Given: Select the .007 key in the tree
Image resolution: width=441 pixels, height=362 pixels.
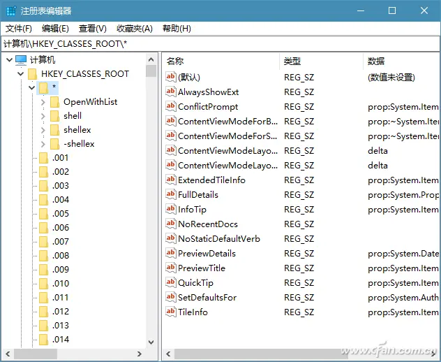Looking at the screenshot, I should point(61,241).
